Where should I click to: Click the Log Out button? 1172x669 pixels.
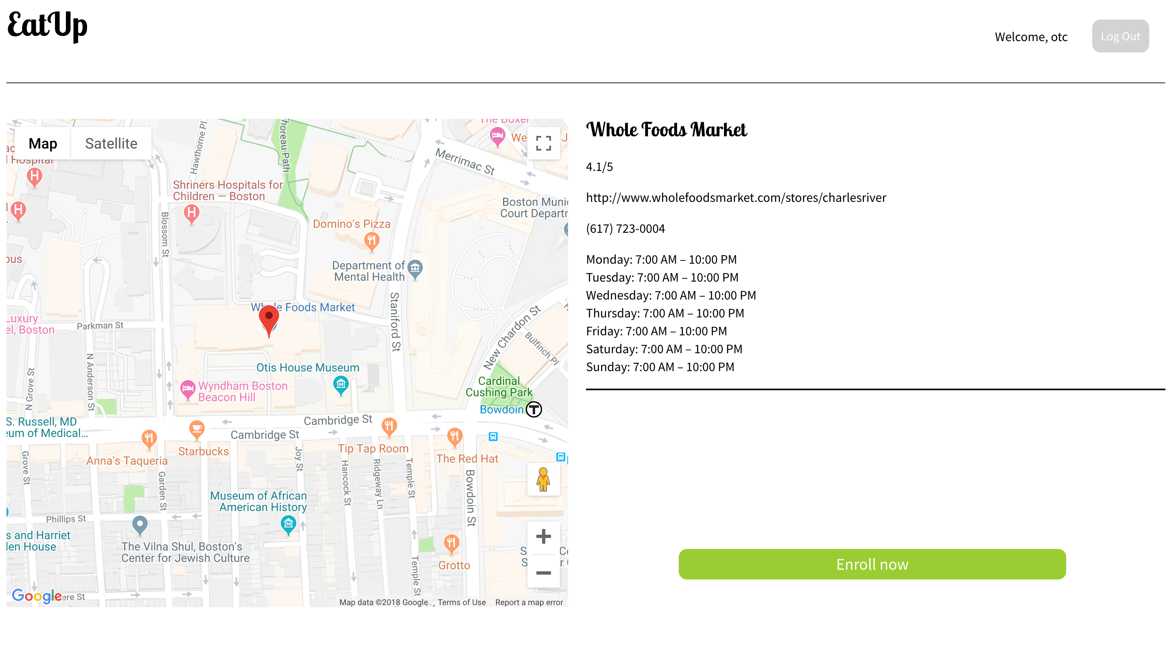(x=1120, y=36)
